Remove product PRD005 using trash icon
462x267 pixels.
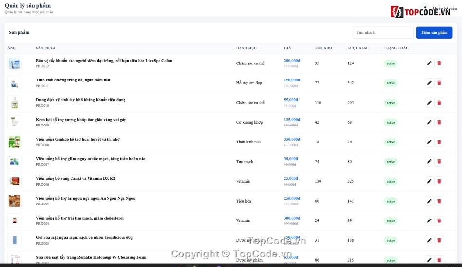coord(439,201)
